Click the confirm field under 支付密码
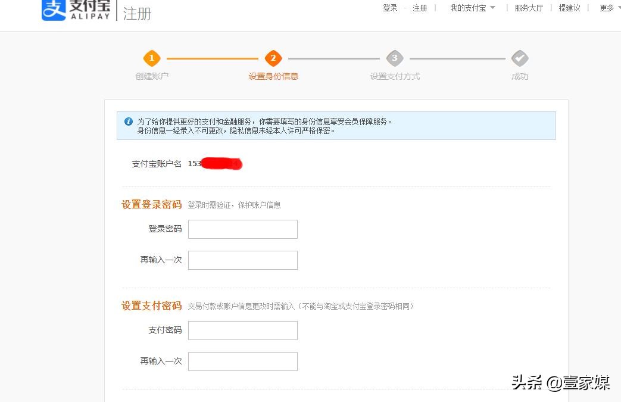 tap(242, 361)
